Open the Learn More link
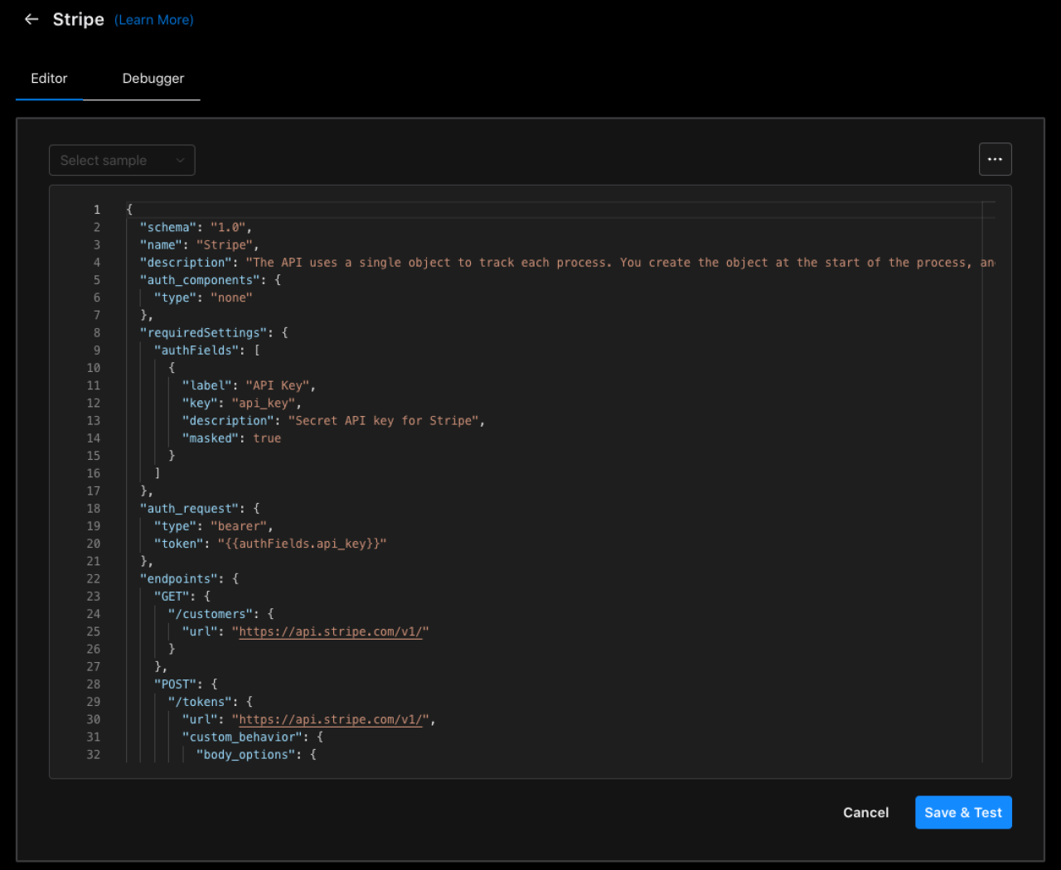The image size is (1061, 870). click(x=154, y=20)
